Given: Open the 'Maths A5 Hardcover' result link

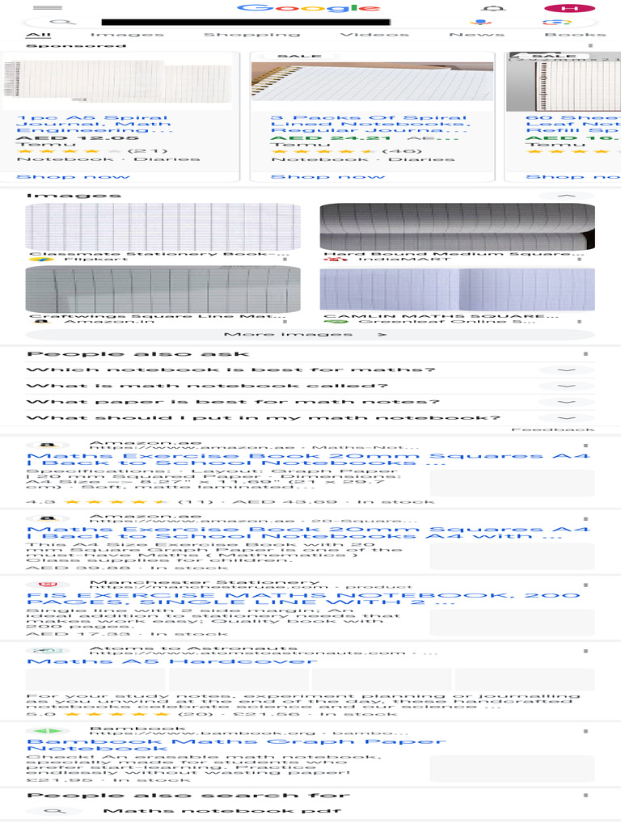Looking at the screenshot, I should 171,661.
